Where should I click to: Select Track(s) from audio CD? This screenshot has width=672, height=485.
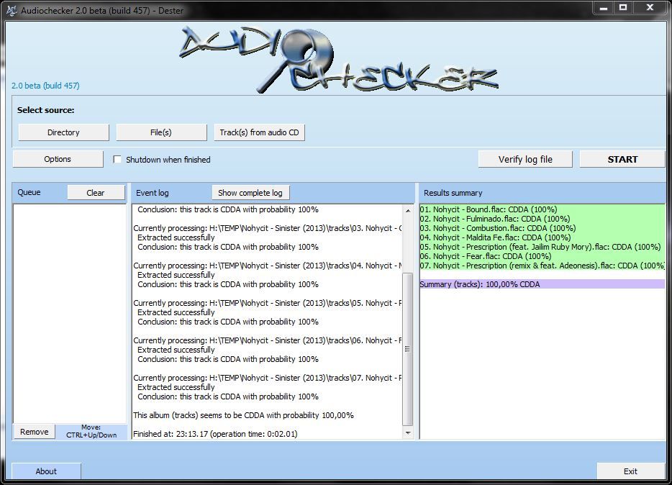point(259,132)
